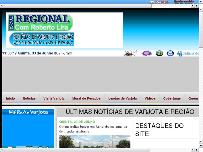
Task: Open the Cotam realiza buscas em Reriutaba headline
Action: coord(93,129)
